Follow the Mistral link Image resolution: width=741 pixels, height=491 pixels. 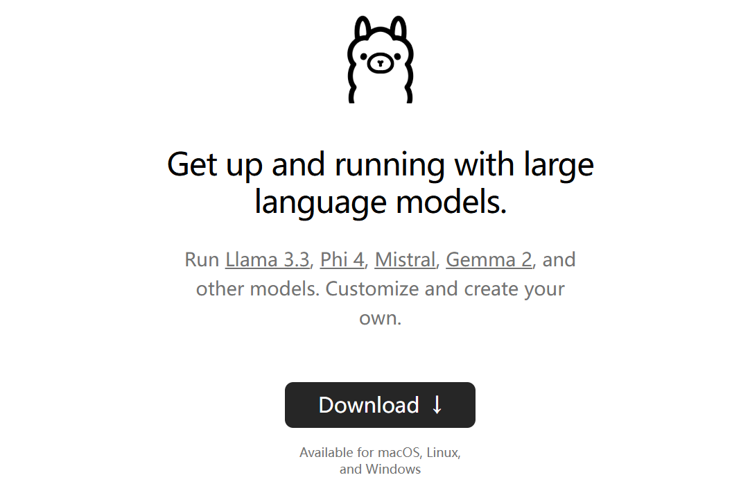405,259
